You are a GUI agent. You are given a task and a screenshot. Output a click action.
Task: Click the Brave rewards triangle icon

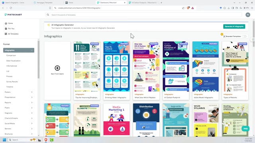pyautogui.click(x=192, y=8)
